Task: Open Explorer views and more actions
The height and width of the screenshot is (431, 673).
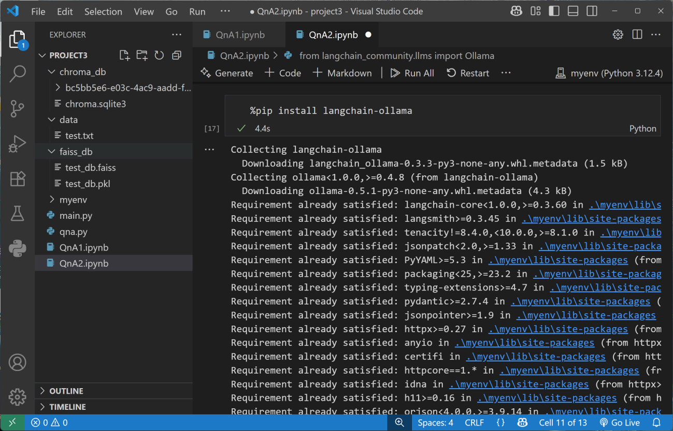Action: point(177,35)
